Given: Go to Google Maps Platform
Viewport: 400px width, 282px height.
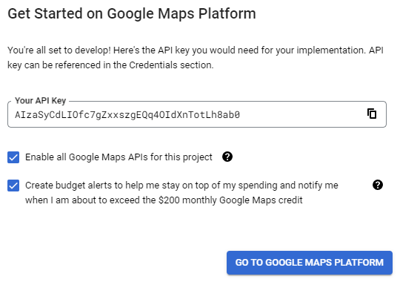Looking at the screenshot, I should (x=310, y=263).
